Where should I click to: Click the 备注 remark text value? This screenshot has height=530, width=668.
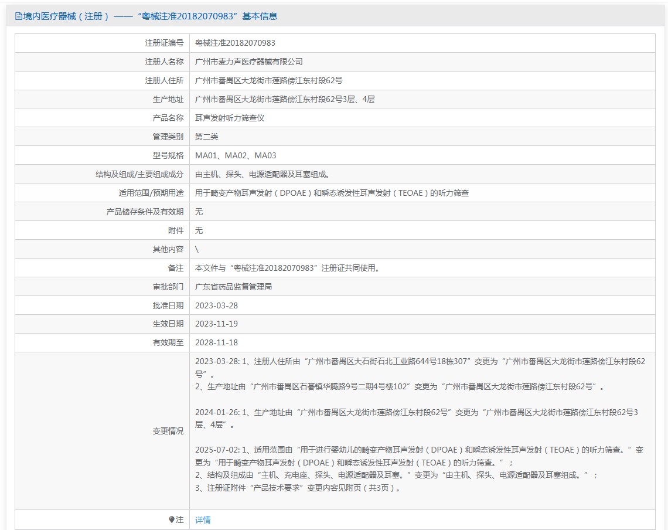tap(288, 268)
